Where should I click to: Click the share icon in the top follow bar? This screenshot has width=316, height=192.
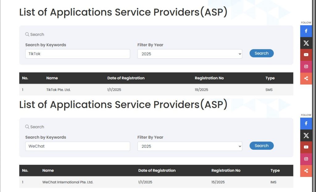(306, 78)
